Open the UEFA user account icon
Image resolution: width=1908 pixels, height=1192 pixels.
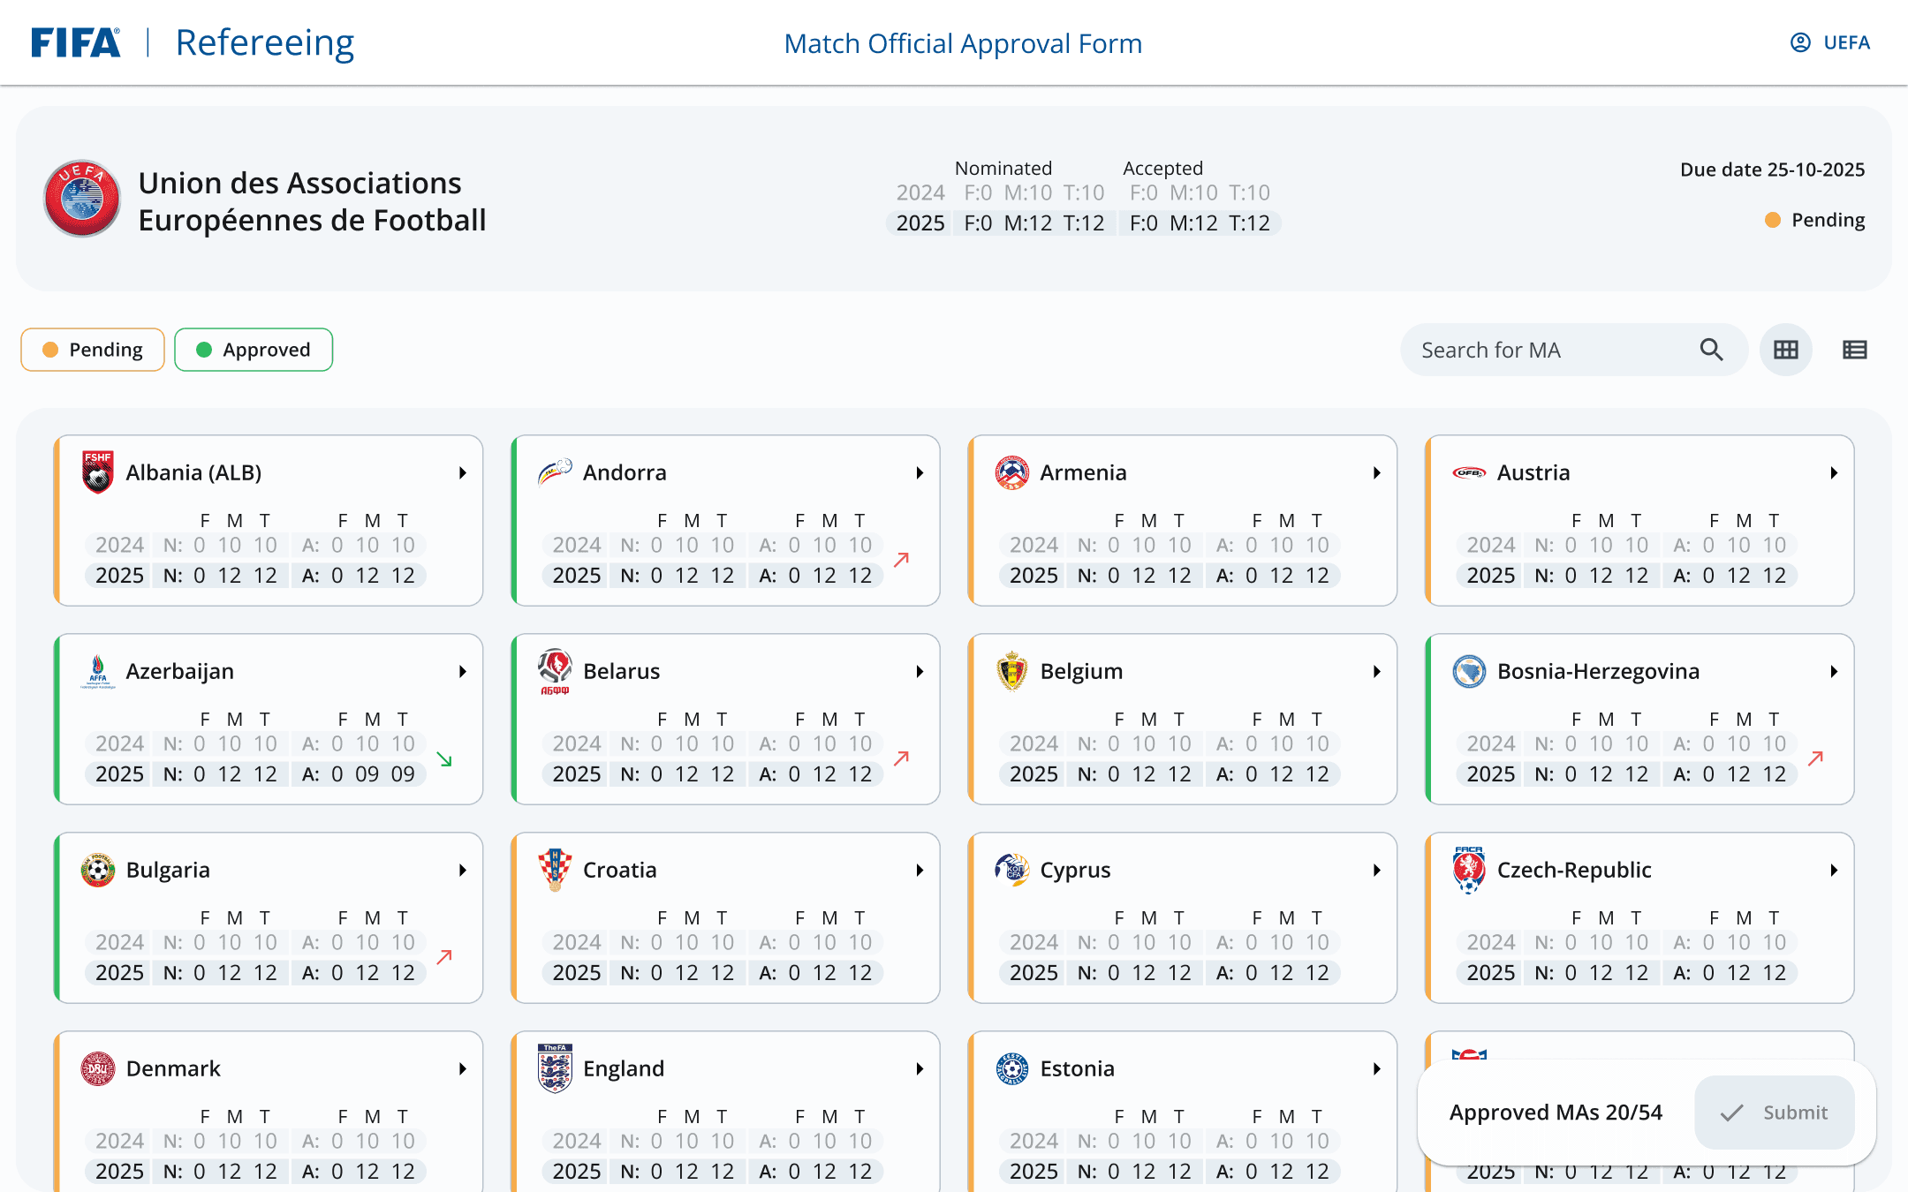[1800, 42]
